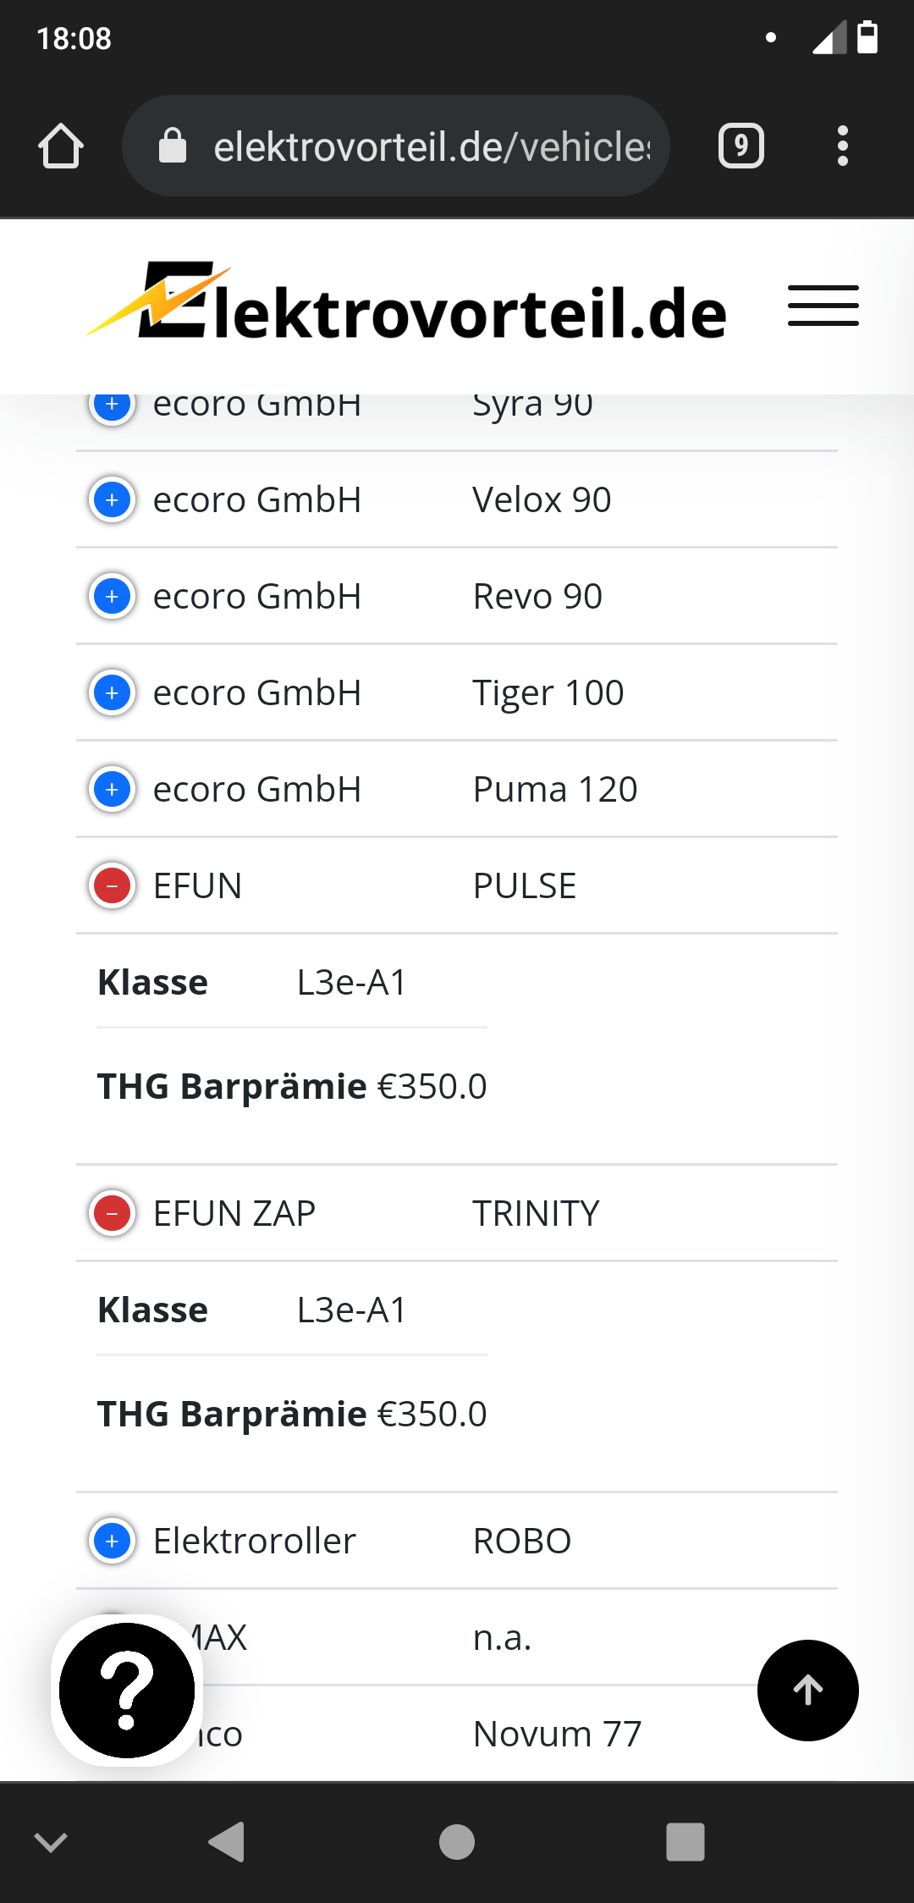Expand the Elektroroller ROBO row
This screenshot has width=914, height=1903.
point(113,1542)
